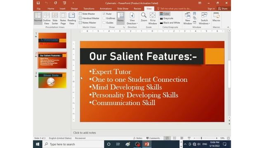Image resolution: width=264 pixels, height=148 pixels.
Task: Click the Arrange All windows icon
Action: pos(194,14)
